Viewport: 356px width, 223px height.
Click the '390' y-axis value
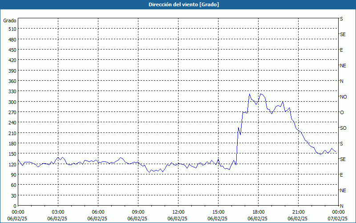click(12, 71)
